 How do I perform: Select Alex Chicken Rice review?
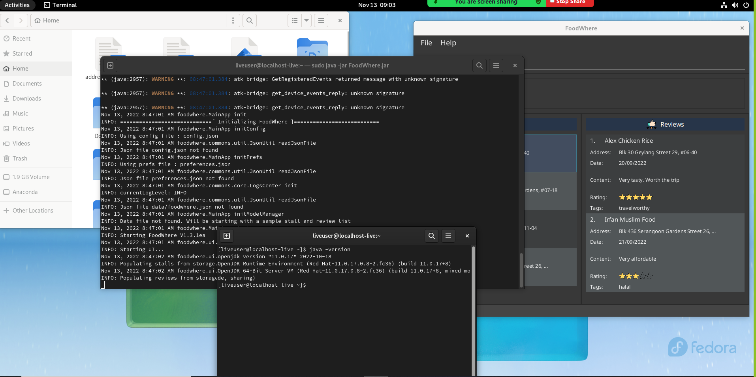tap(665, 174)
